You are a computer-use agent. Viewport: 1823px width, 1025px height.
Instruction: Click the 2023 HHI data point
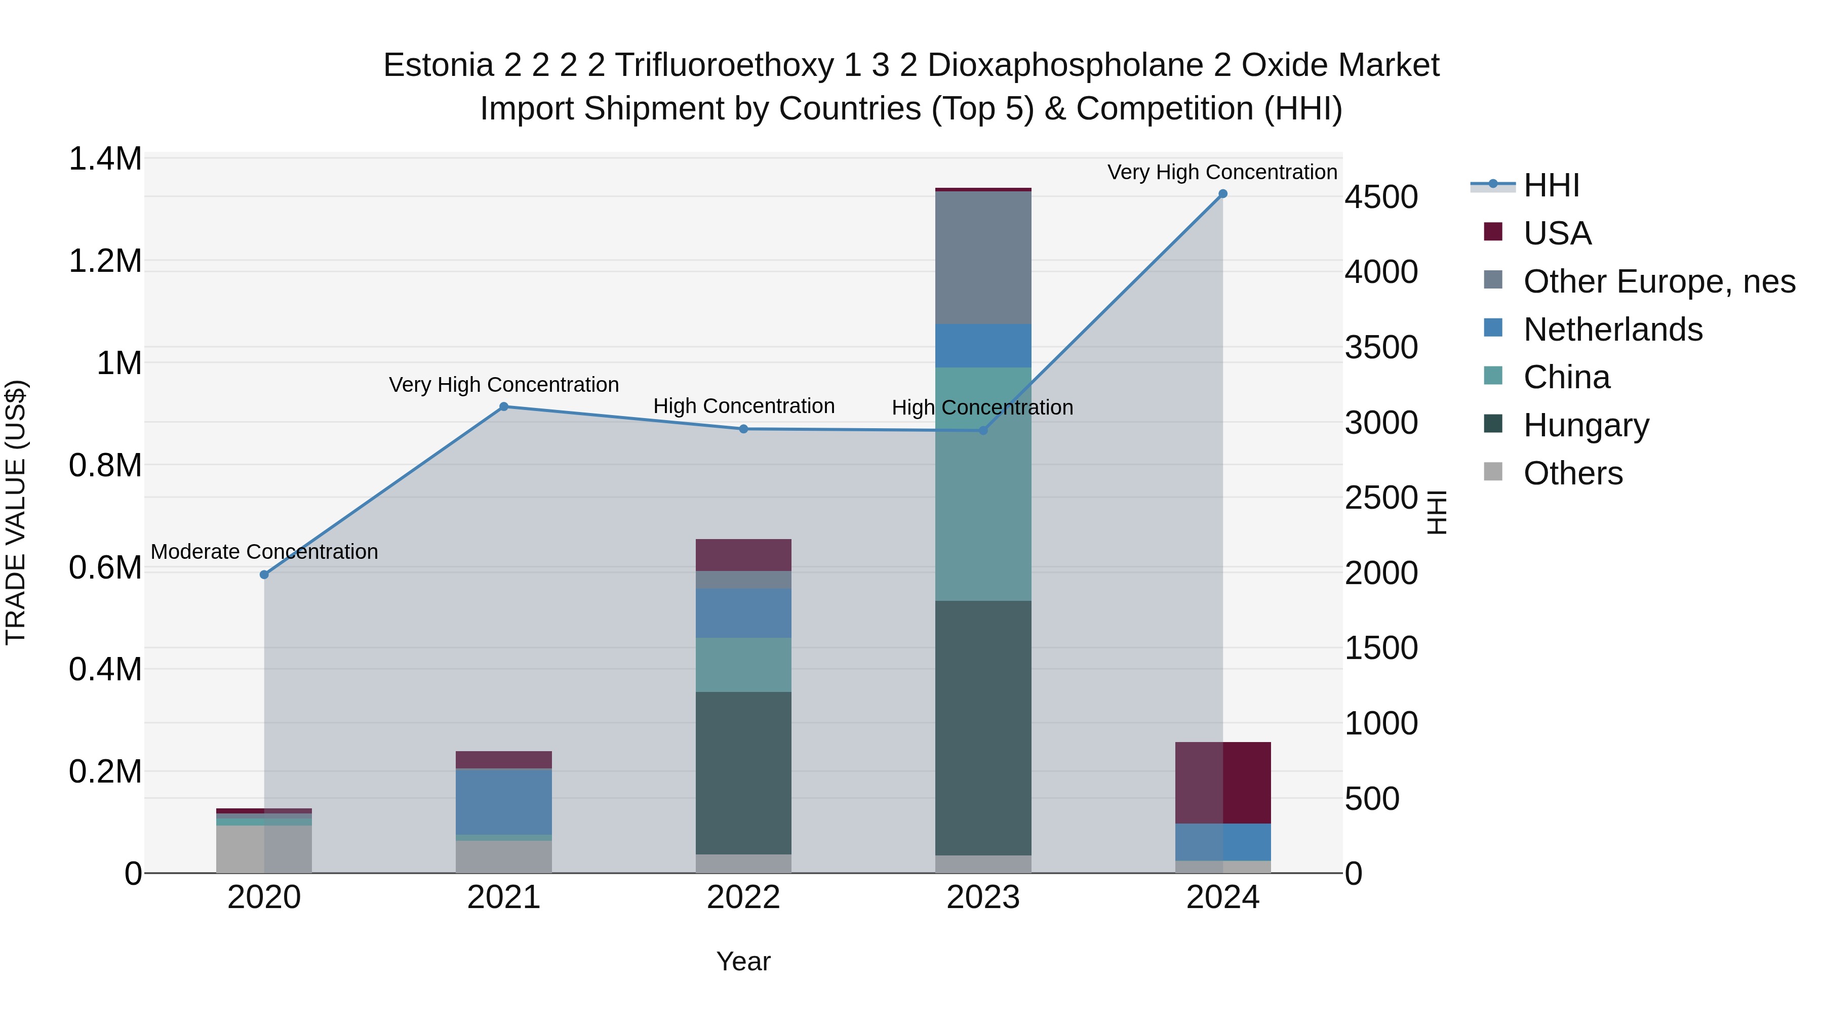(x=983, y=430)
